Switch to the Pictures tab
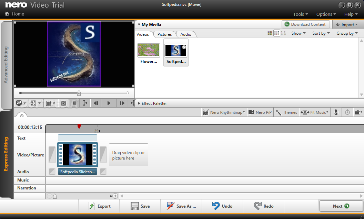The width and height of the screenshot is (364, 219). 164,34
